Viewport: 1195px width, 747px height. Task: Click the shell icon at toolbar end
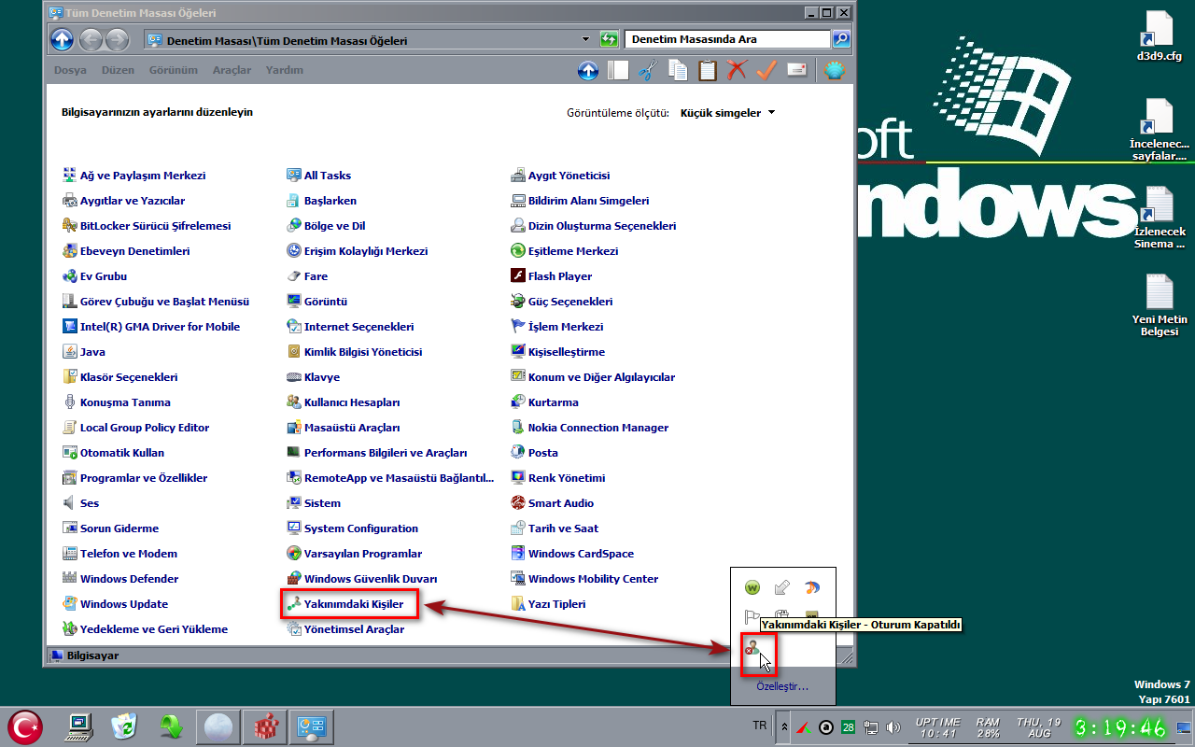tap(835, 70)
